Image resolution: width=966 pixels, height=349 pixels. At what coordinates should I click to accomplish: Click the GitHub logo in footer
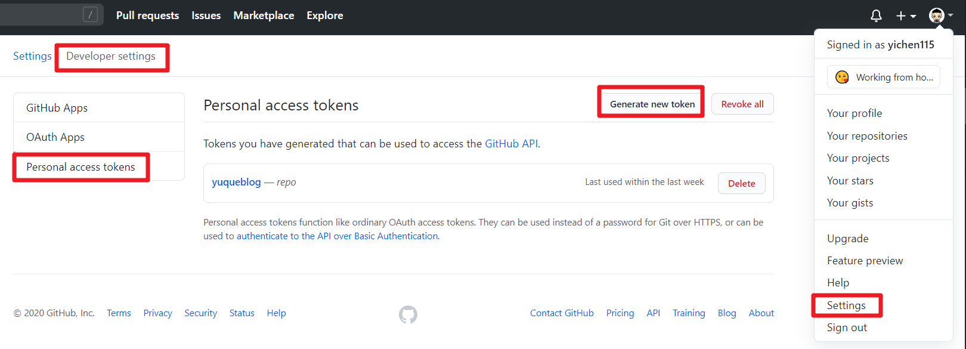click(x=408, y=314)
